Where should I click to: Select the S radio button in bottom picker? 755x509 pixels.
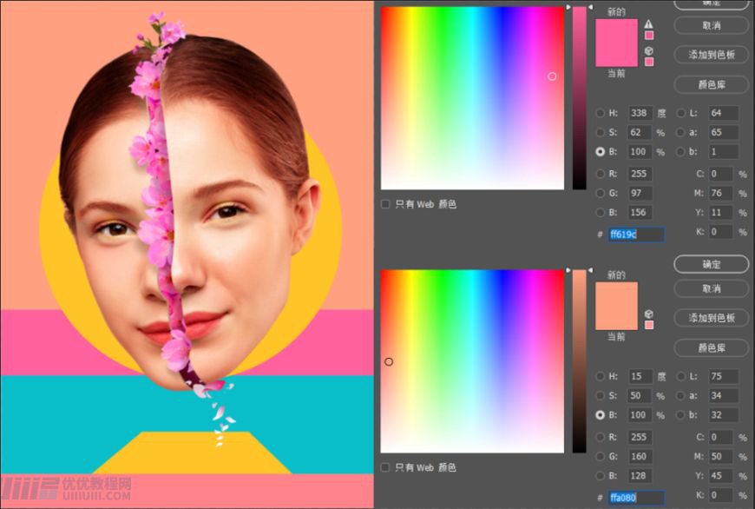point(600,396)
